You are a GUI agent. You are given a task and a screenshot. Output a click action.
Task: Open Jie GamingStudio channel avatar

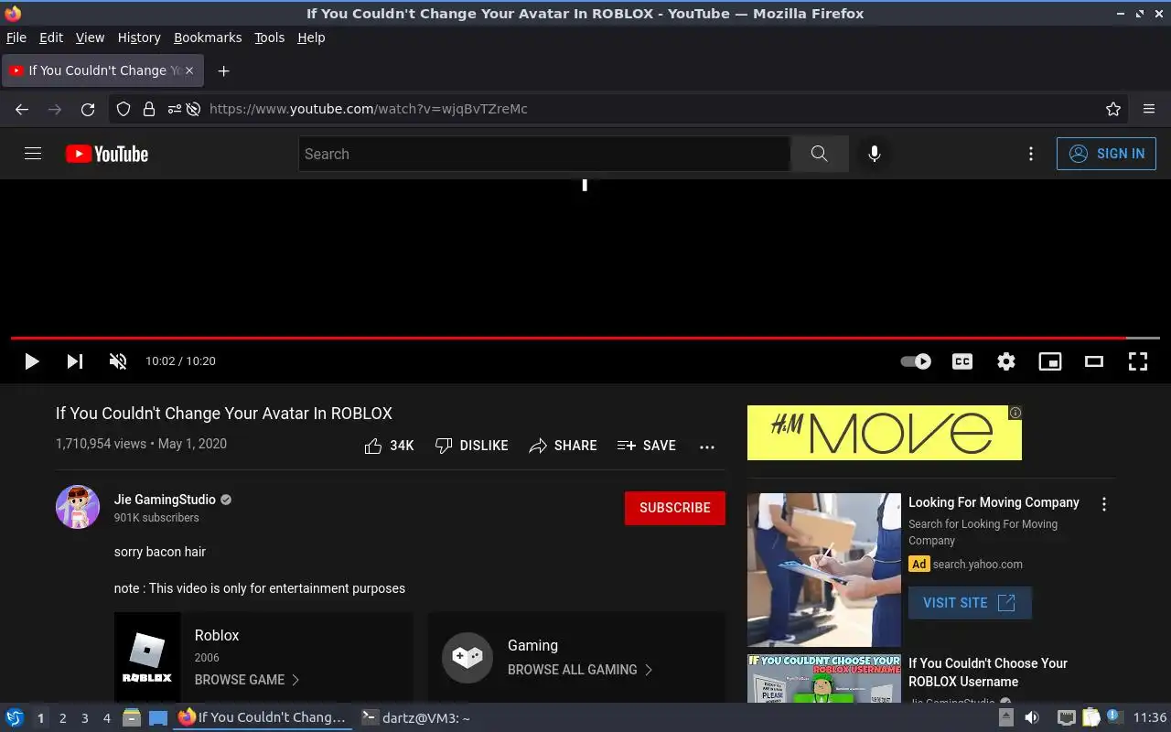(x=78, y=507)
